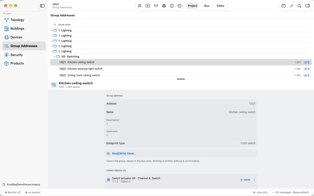This screenshot has height=196, width=314.
Task: Click the Read/Write Value… link
Action: 124,154
